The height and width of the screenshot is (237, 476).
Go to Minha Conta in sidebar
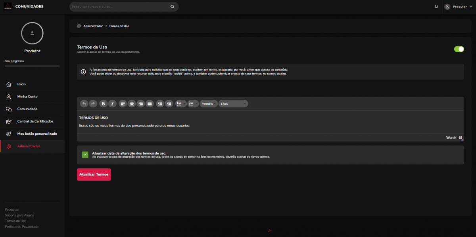(x=27, y=97)
